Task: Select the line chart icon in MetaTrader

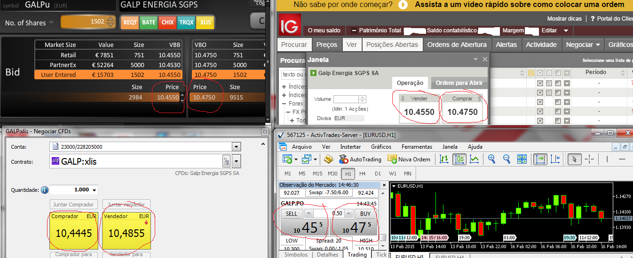Action: [475, 159]
